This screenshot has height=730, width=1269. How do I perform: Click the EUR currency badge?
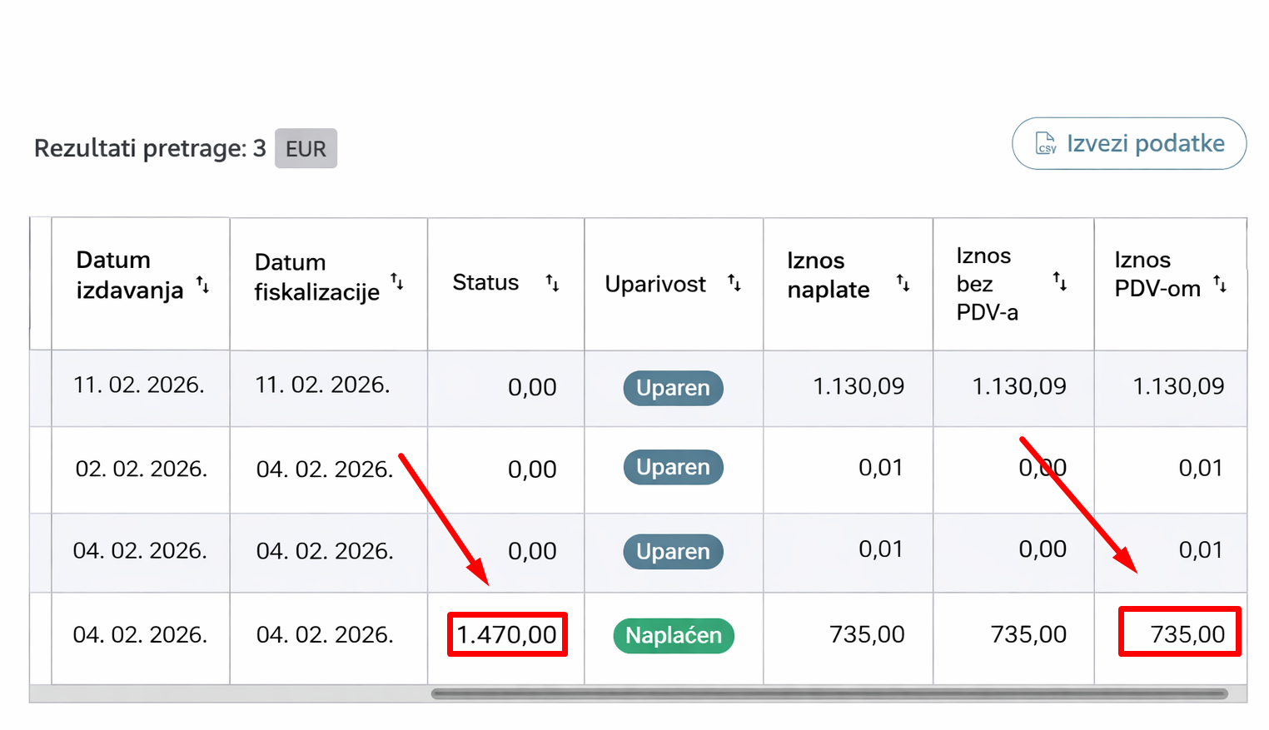point(306,149)
